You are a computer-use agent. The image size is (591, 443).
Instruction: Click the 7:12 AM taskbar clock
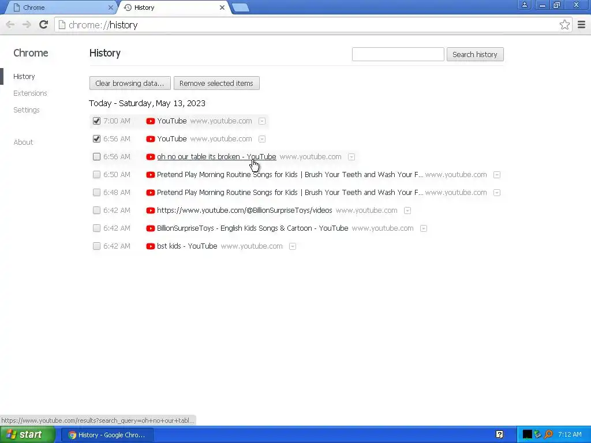(x=570, y=435)
